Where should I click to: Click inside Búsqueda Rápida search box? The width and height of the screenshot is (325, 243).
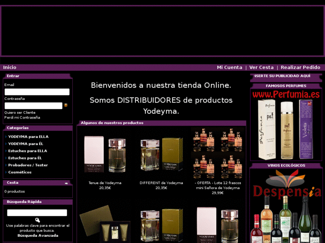click(x=37, y=213)
